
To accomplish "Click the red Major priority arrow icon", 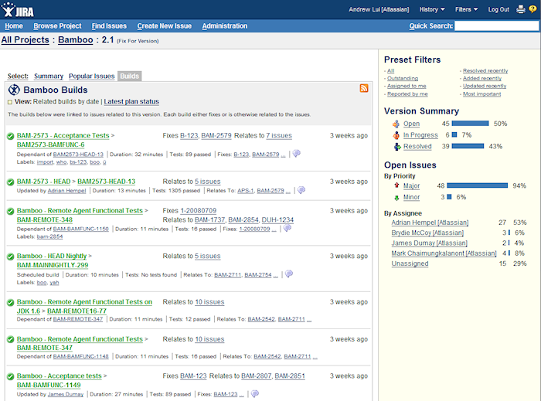I will 396,185.
